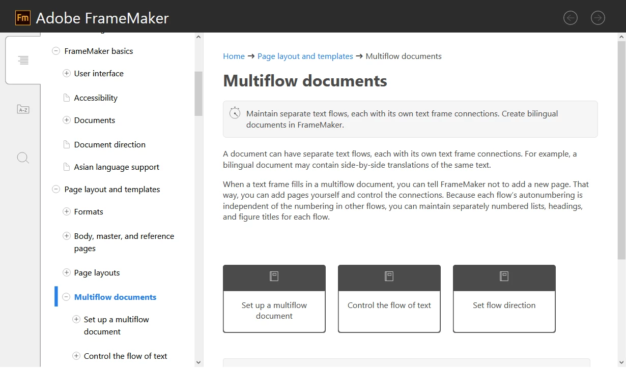
Task: Click the Multiflow documents page heading
Action: [x=305, y=81]
